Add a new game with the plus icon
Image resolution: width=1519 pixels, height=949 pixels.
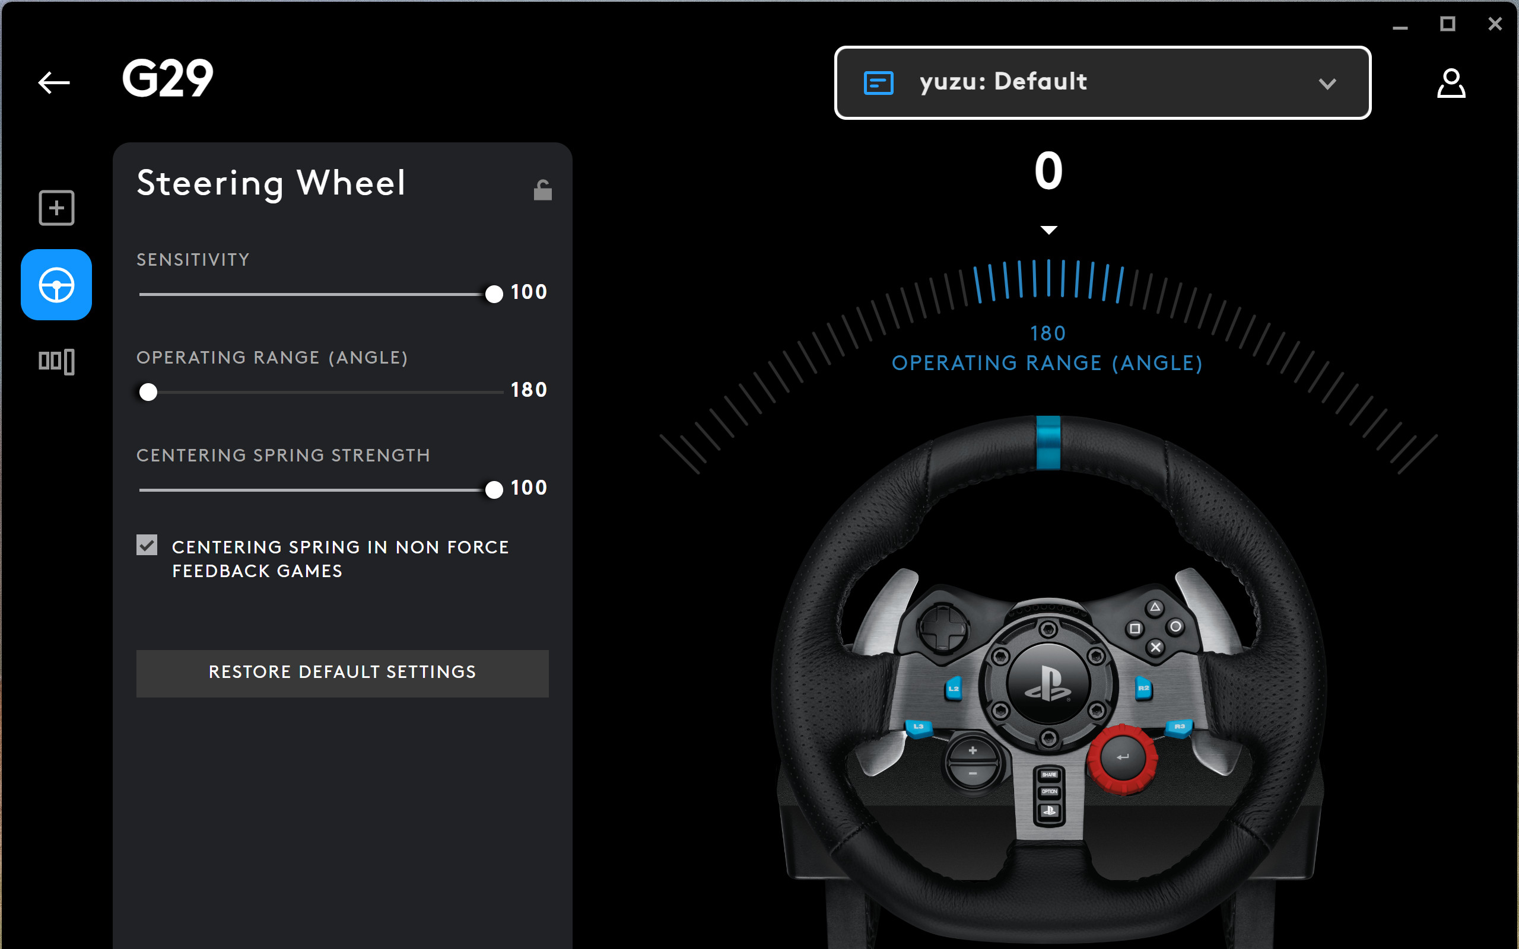[56, 207]
